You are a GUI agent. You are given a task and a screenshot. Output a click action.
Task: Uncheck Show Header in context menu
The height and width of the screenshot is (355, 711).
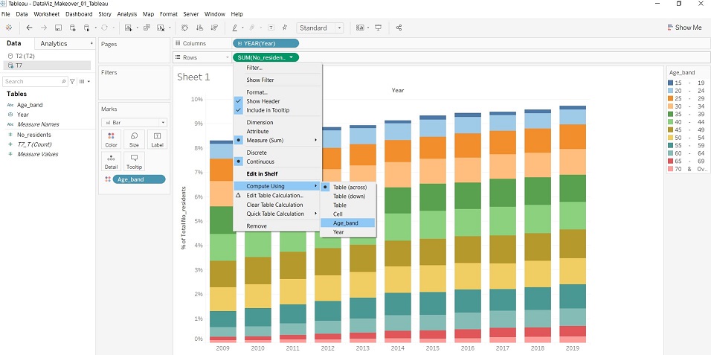263,101
